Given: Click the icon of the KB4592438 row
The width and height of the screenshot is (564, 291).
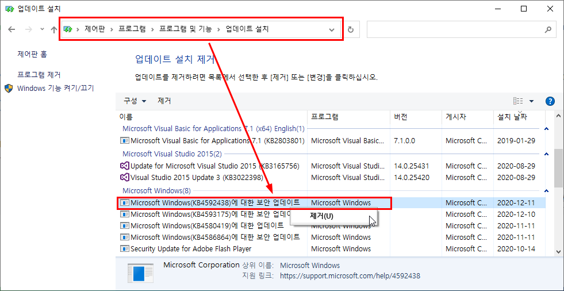Looking at the screenshot, I should (124, 203).
